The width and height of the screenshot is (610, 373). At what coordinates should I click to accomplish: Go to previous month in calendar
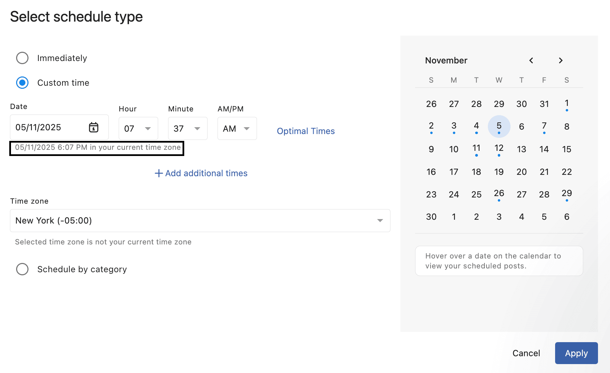(531, 61)
